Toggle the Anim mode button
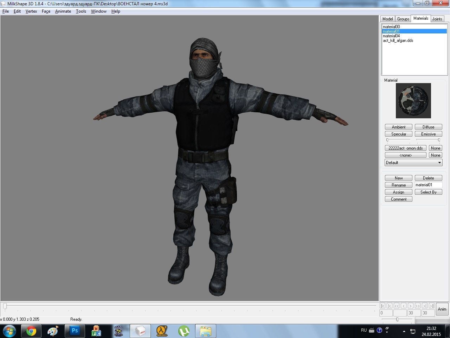 [x=442, y=309]
